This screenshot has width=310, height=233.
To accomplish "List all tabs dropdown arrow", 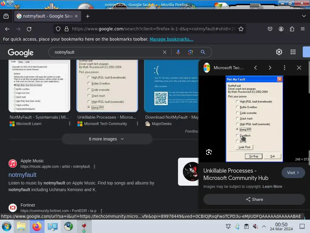I will (304, 16).
